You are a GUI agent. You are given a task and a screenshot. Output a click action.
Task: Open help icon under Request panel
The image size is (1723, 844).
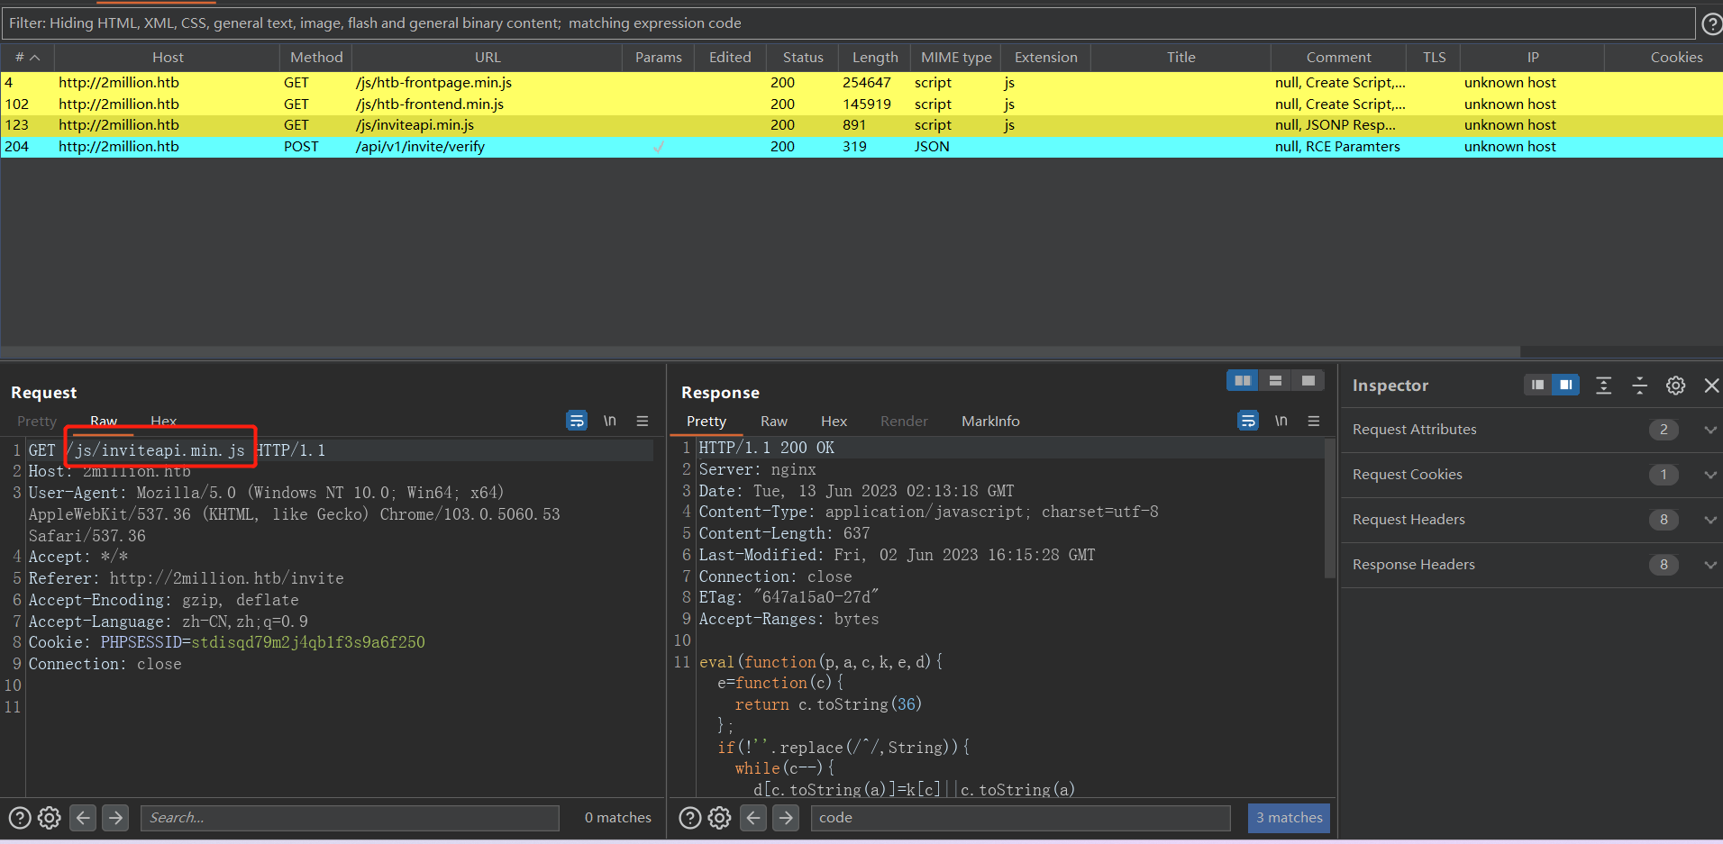click(x=20, y=818)
